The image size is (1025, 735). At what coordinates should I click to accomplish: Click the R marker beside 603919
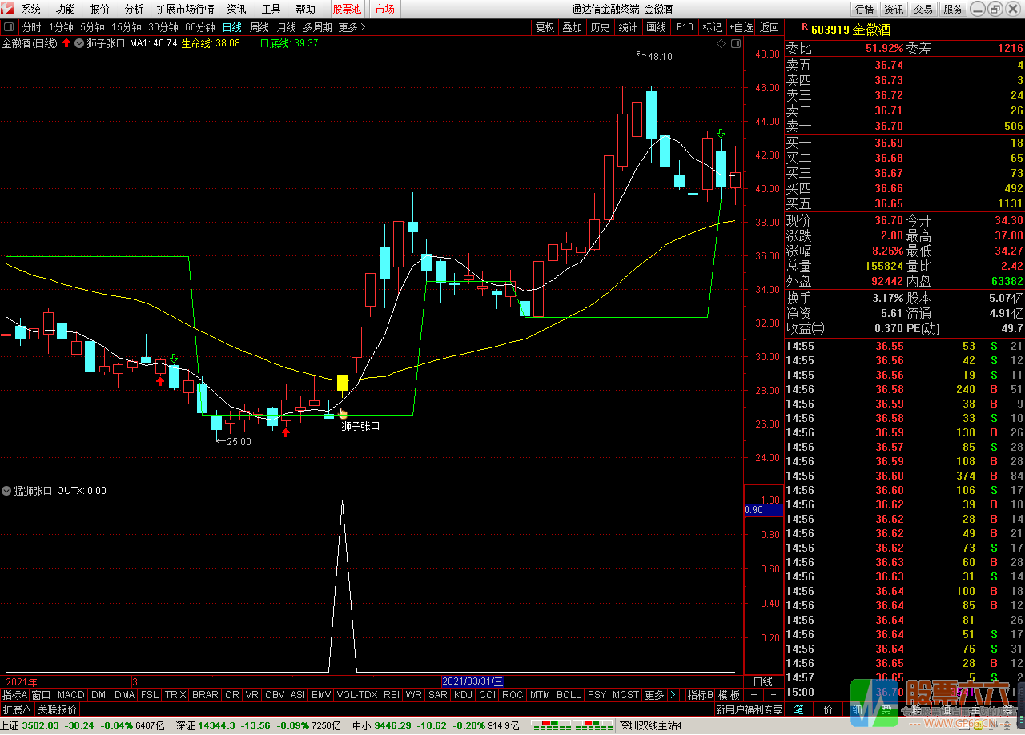pos(804,28)
